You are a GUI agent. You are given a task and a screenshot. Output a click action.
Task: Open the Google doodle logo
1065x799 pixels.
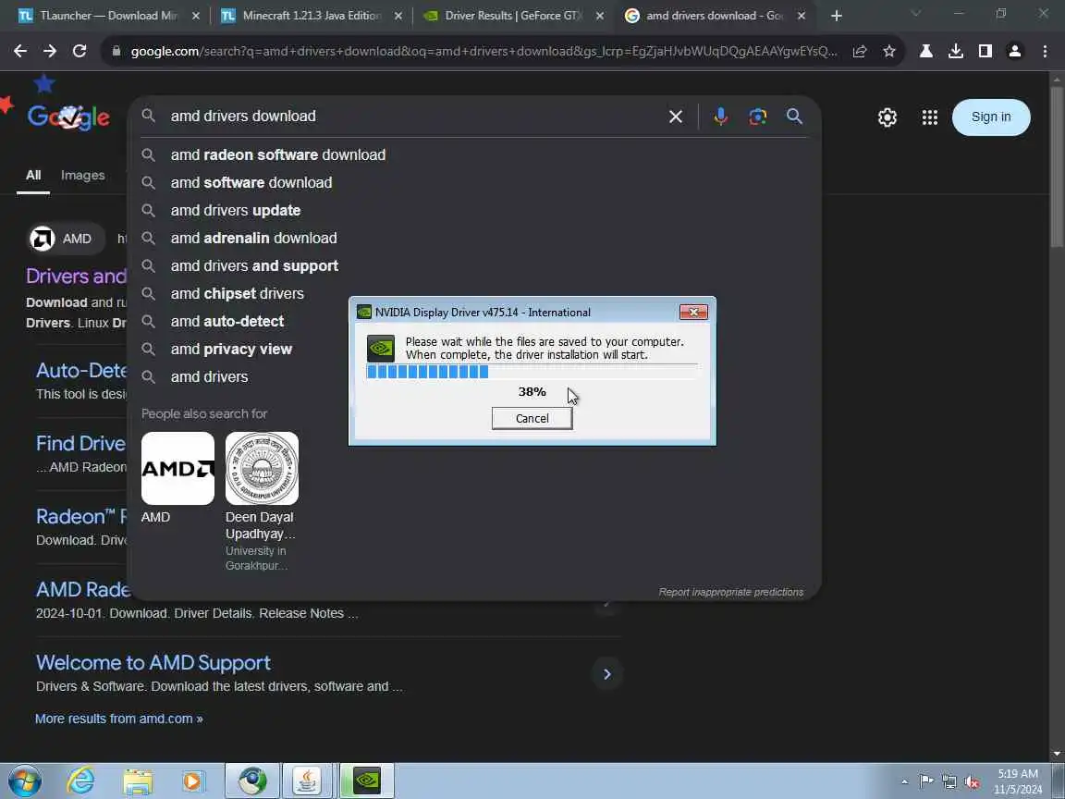pyautogui.click(x=67, y=117)
